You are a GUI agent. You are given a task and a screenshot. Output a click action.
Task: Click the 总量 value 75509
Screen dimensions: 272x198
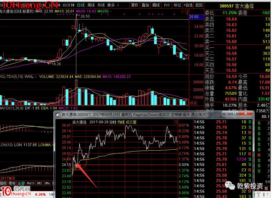pos(231,93)
